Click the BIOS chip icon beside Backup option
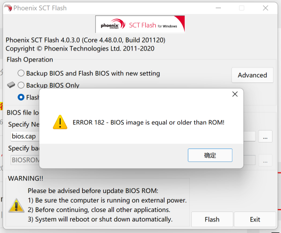The image size is (281, 233). pos(11,85)
